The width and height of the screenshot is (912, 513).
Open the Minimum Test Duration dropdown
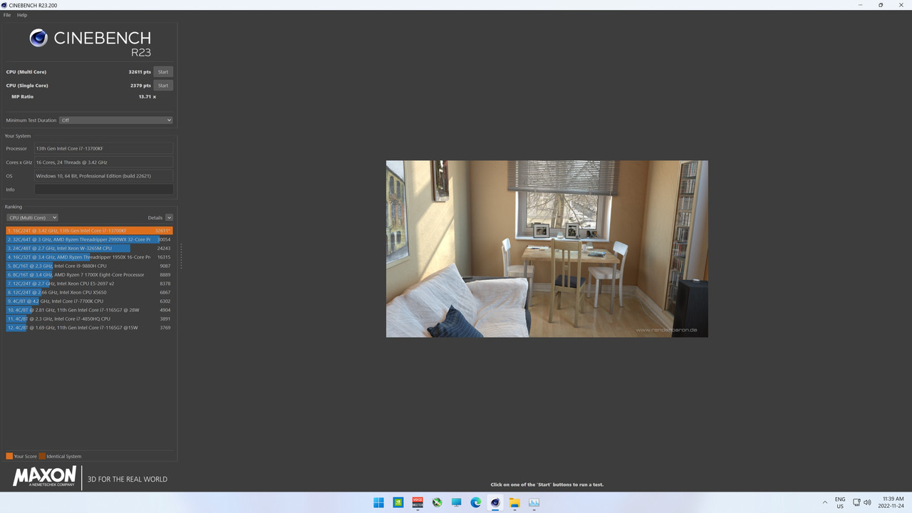[x=116, y=120]
